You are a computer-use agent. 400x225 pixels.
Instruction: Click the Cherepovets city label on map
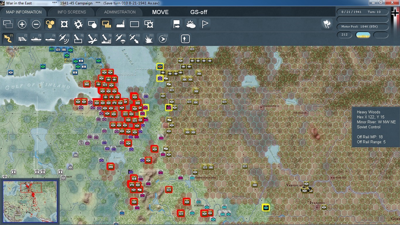tap(271, 106)
